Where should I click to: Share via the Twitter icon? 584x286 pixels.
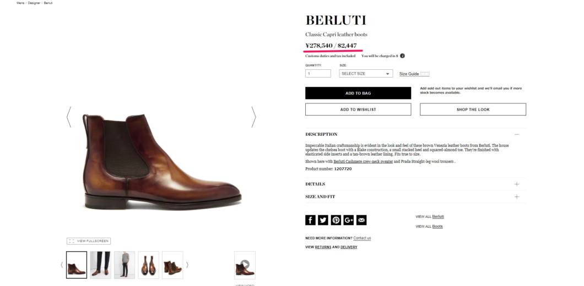(323, 220)
